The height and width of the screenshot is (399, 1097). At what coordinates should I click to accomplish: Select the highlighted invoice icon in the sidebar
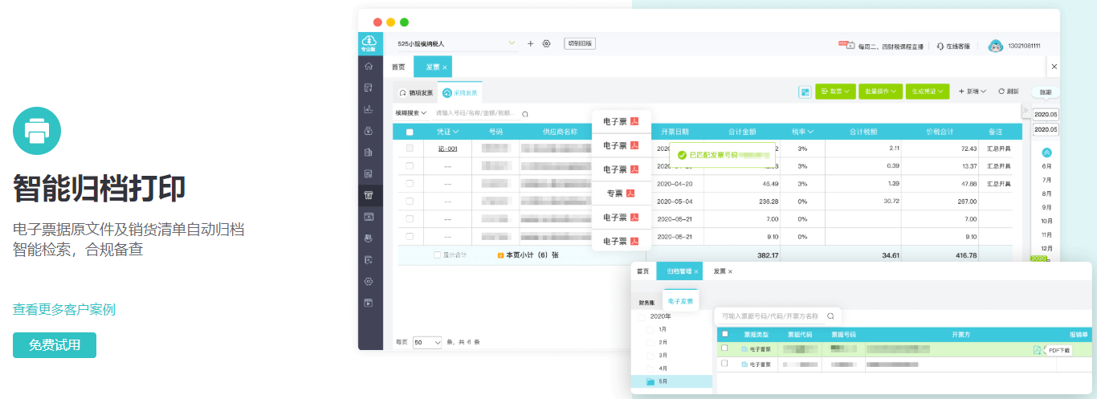(369, 195)
